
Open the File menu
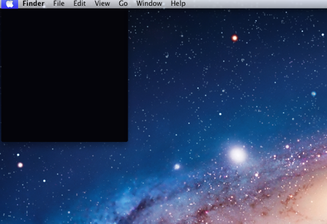59,4
